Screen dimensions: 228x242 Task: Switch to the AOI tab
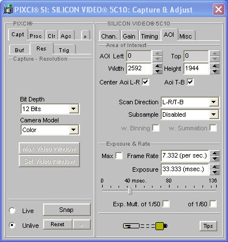pos(169,35)
